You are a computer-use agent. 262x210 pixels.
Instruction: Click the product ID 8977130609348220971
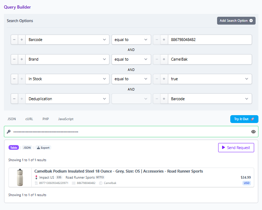(x=53, y=183)
